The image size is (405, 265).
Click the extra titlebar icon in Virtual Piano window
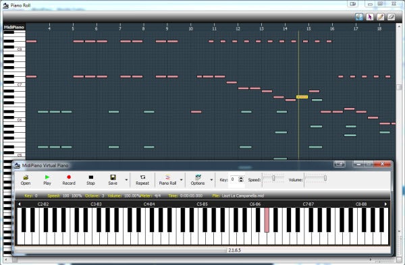[340, 164]
